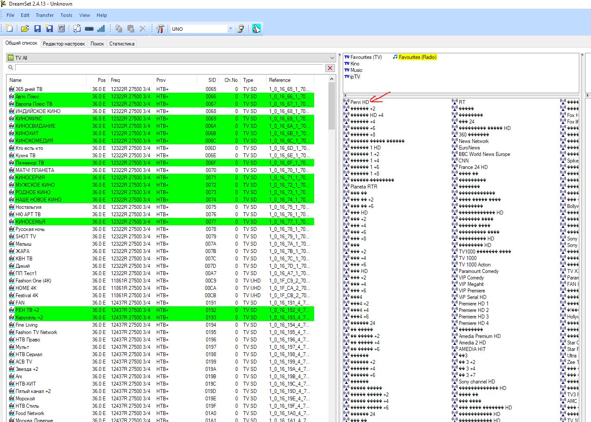The height and width of the screenshot is (422, 591).
Task: Click the Save As floppy icon with star
Action: pos(49,29)
